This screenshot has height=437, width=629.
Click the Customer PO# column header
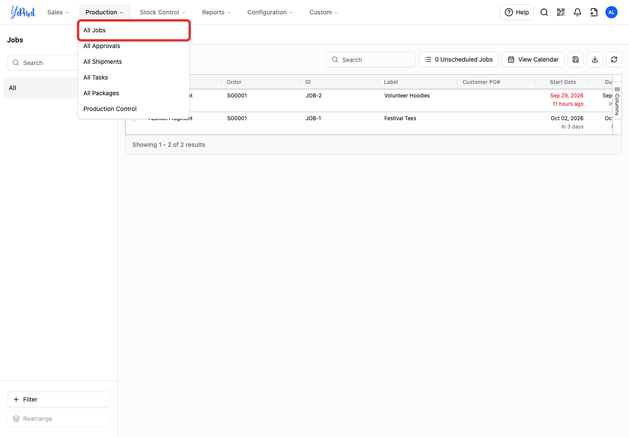[x=497, y=82]
